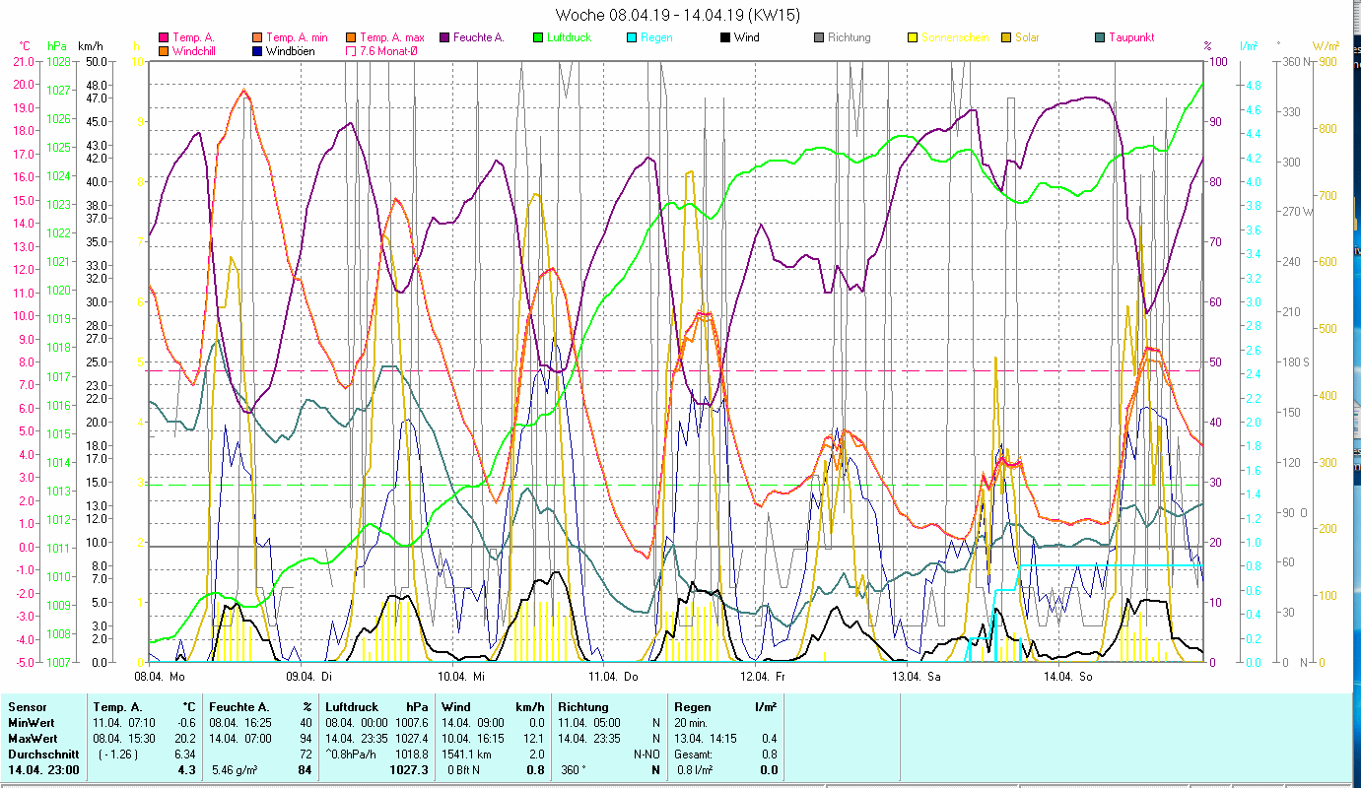The image size is (1361, 788).
Task: Click the teal Taupunkt legend swatch
Action: click(x=1100, y=38)
